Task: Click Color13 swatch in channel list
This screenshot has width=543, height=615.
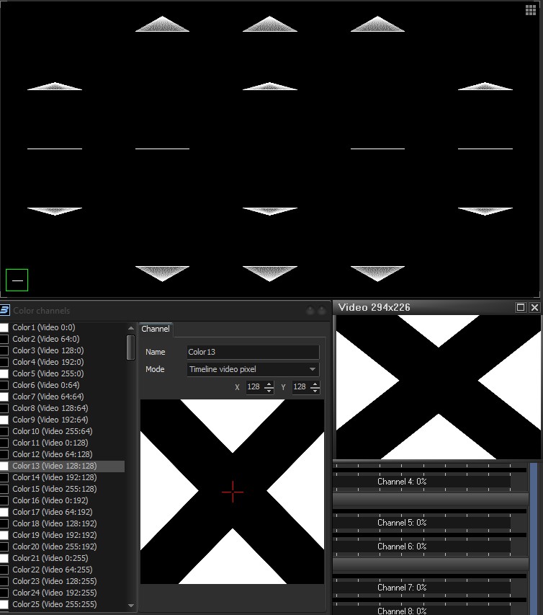Action: (4, 466)
